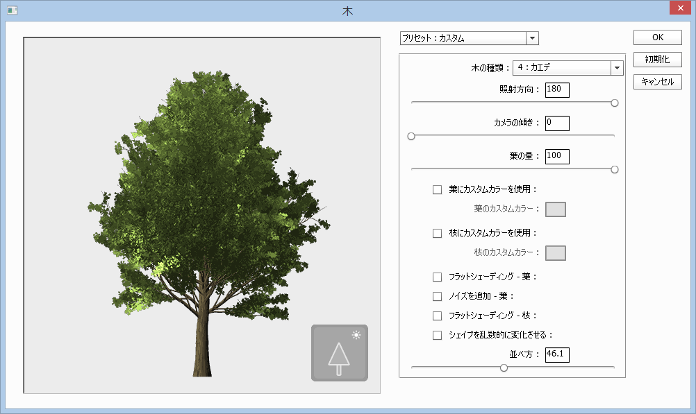The height and width of the screenshot is (414, 696).
Task: Toggle フラットシェーディング - 葉 checkbox
Action: (x=438, y=277)
